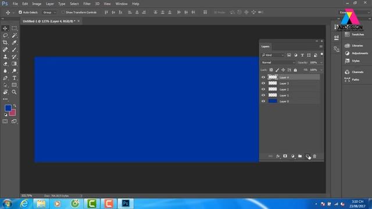Toggle lock all padlock icon
Viewport: 372px width, 209px height.
pos(295,70)
